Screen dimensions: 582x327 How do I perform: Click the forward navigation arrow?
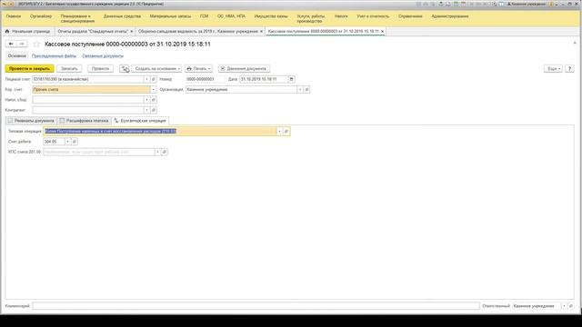pyautogui.click(x=22, y=45)
